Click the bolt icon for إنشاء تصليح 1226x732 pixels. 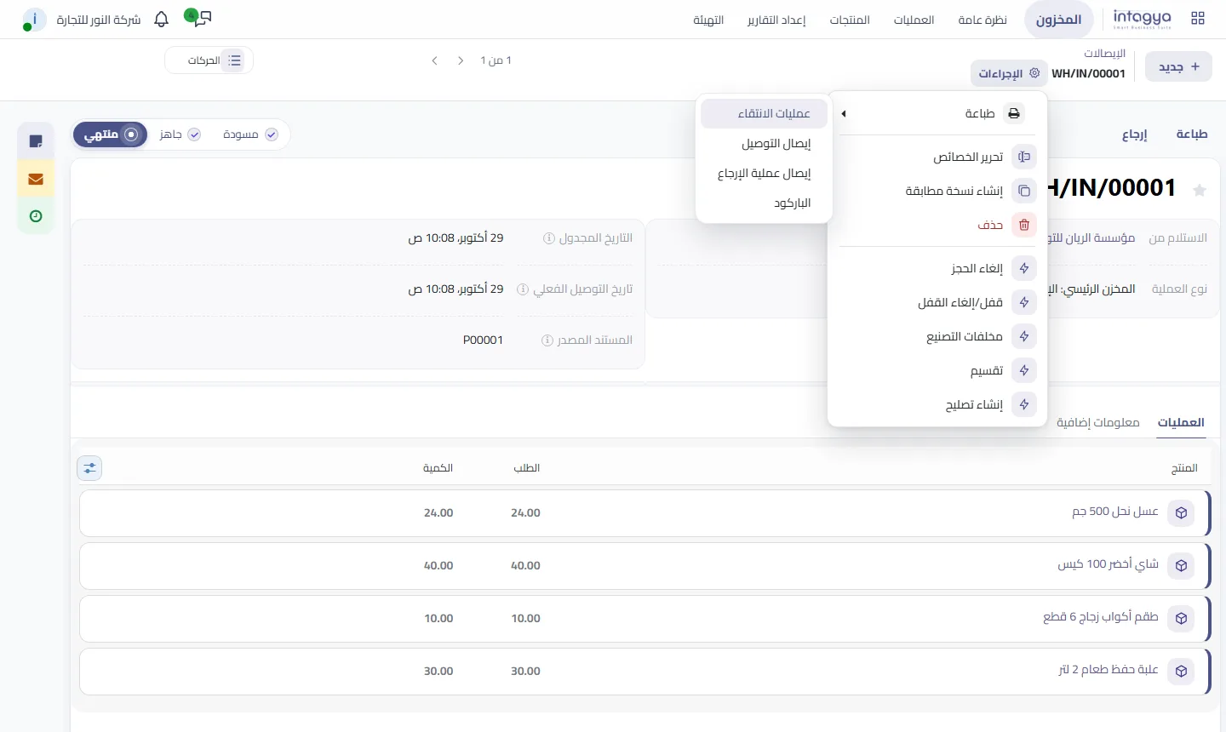(x=1024, y=404)
